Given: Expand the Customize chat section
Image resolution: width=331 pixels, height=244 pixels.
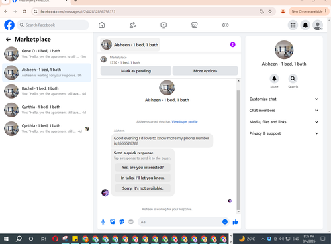Looking at the screenshot, I should coord(284,99).
